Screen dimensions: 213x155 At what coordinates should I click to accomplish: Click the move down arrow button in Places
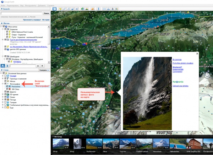point(42,66)
